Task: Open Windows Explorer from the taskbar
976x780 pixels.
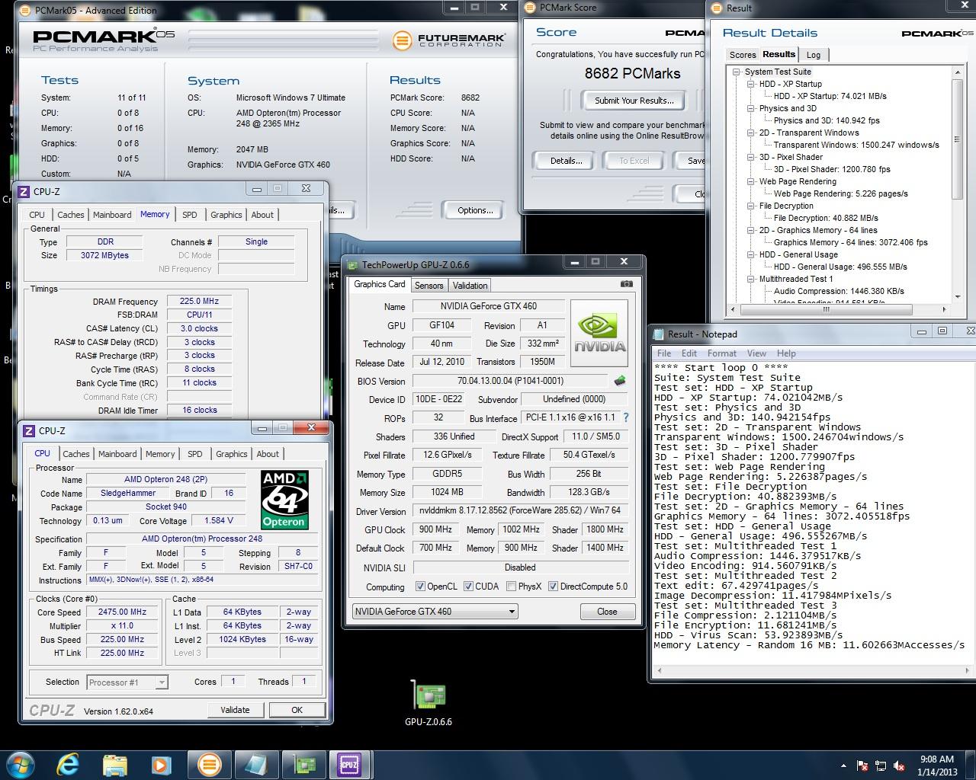Action: pyautogui.click(x=115, y=764)
